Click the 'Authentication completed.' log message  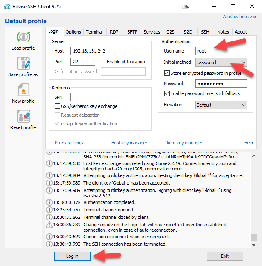tap(109, 202)
